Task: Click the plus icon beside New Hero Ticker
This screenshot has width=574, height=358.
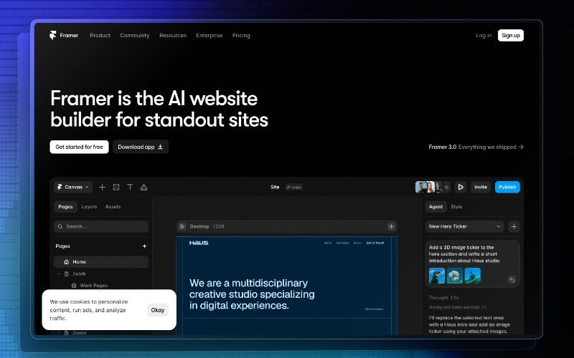Action: point(514,226)
